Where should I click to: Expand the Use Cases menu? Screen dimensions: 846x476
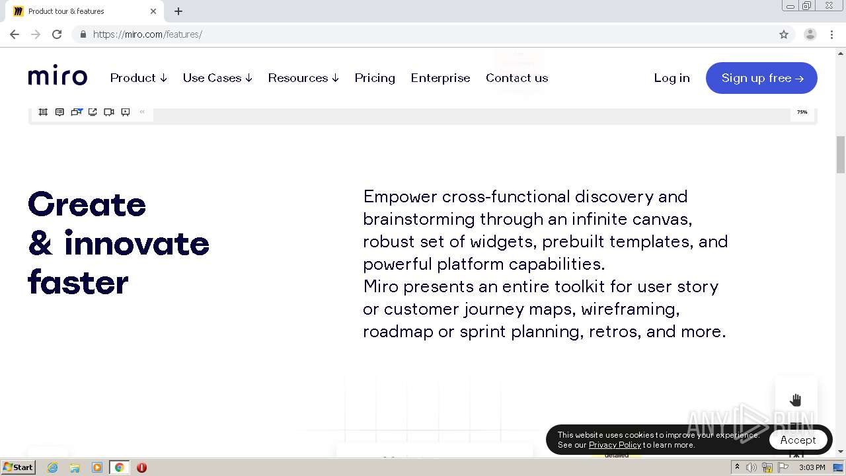click(217, 78)
